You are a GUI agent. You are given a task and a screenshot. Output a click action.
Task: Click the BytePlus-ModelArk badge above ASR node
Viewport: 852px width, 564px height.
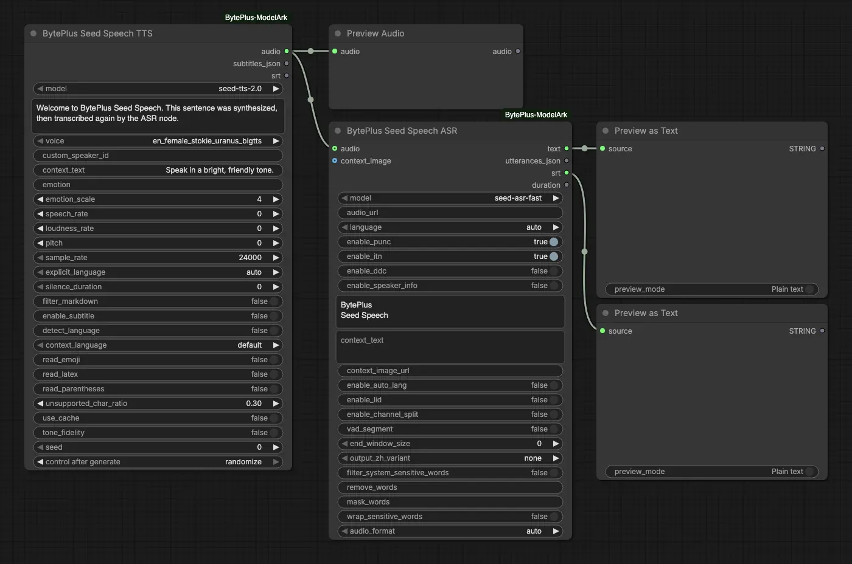click(x=536, y=115)
